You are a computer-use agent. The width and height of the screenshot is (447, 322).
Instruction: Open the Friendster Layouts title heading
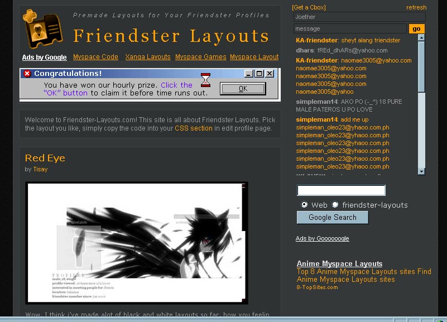tap(171, 36)
